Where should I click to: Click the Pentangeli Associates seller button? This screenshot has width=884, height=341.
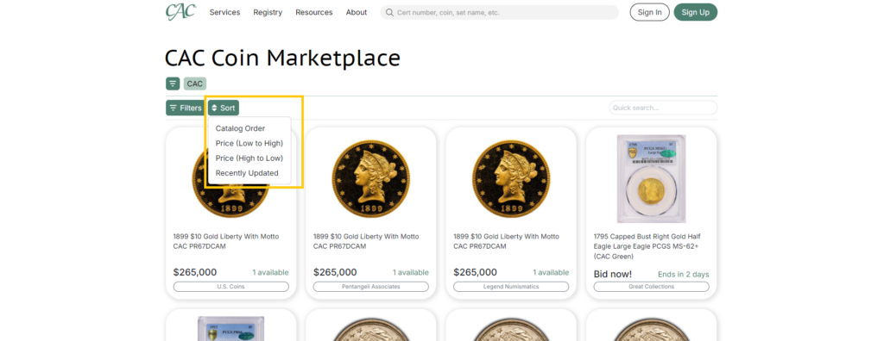pyautogui.click(x=371, y=287)
